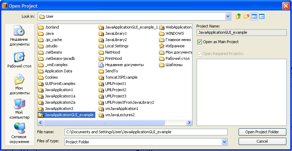Select the Шаблоны folder

pos(171,65)
